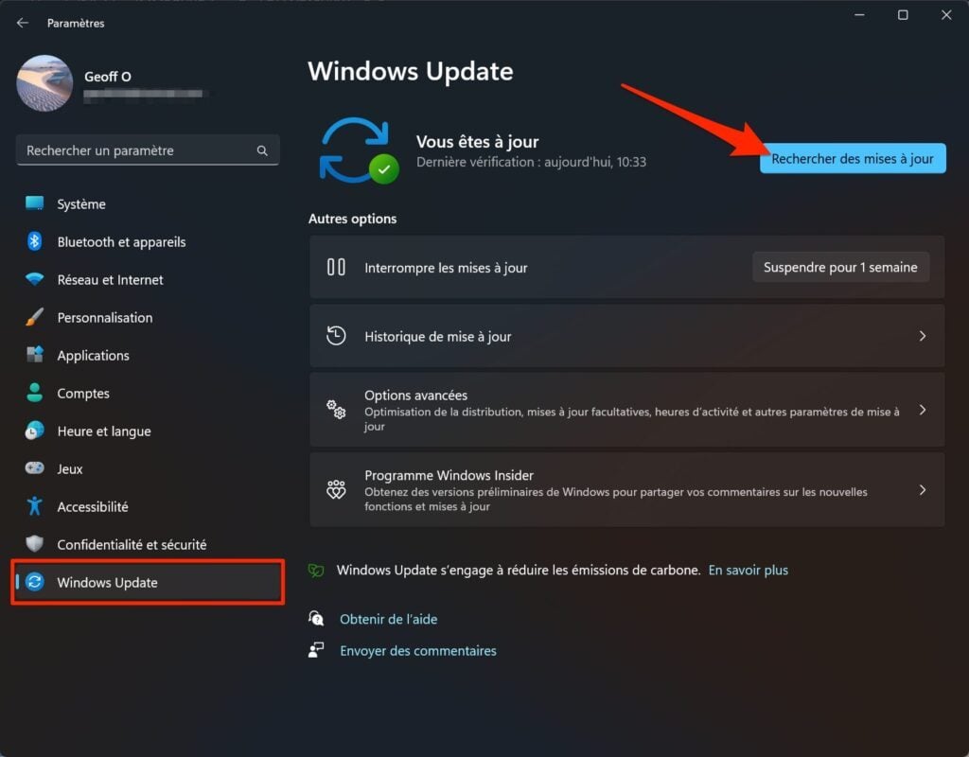Click Rechercher des mises à jour button
969x757 pixels.
click(853, 158)
